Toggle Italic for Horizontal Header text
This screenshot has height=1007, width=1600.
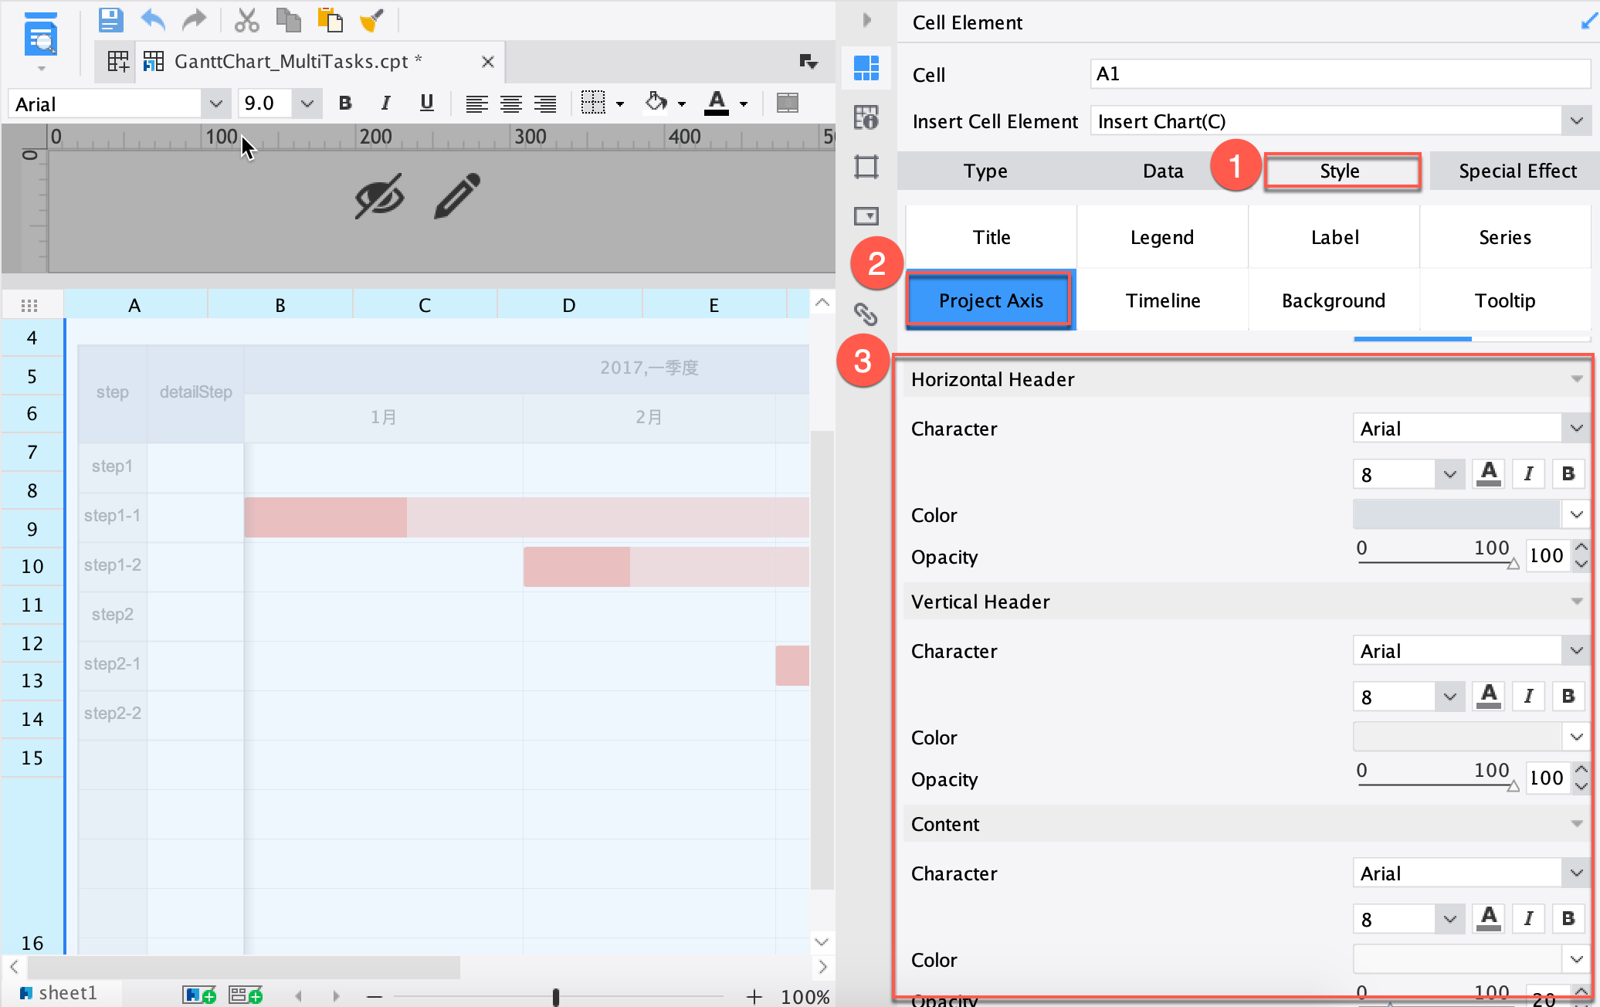tap(1528, 473)
